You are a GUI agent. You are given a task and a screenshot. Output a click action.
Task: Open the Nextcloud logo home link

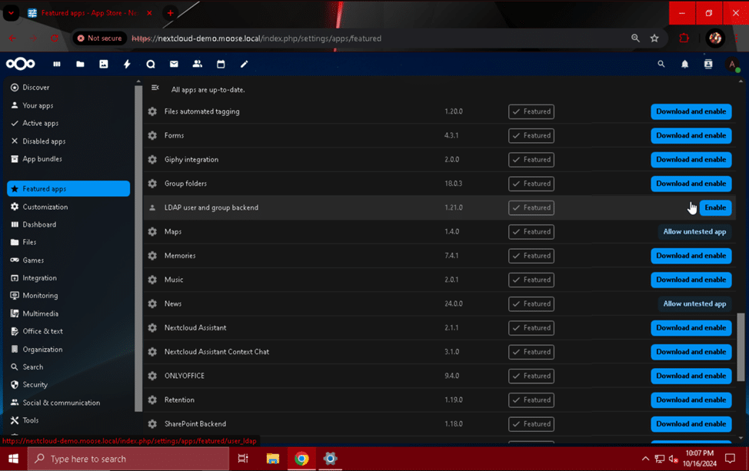[x=21, y=64]
